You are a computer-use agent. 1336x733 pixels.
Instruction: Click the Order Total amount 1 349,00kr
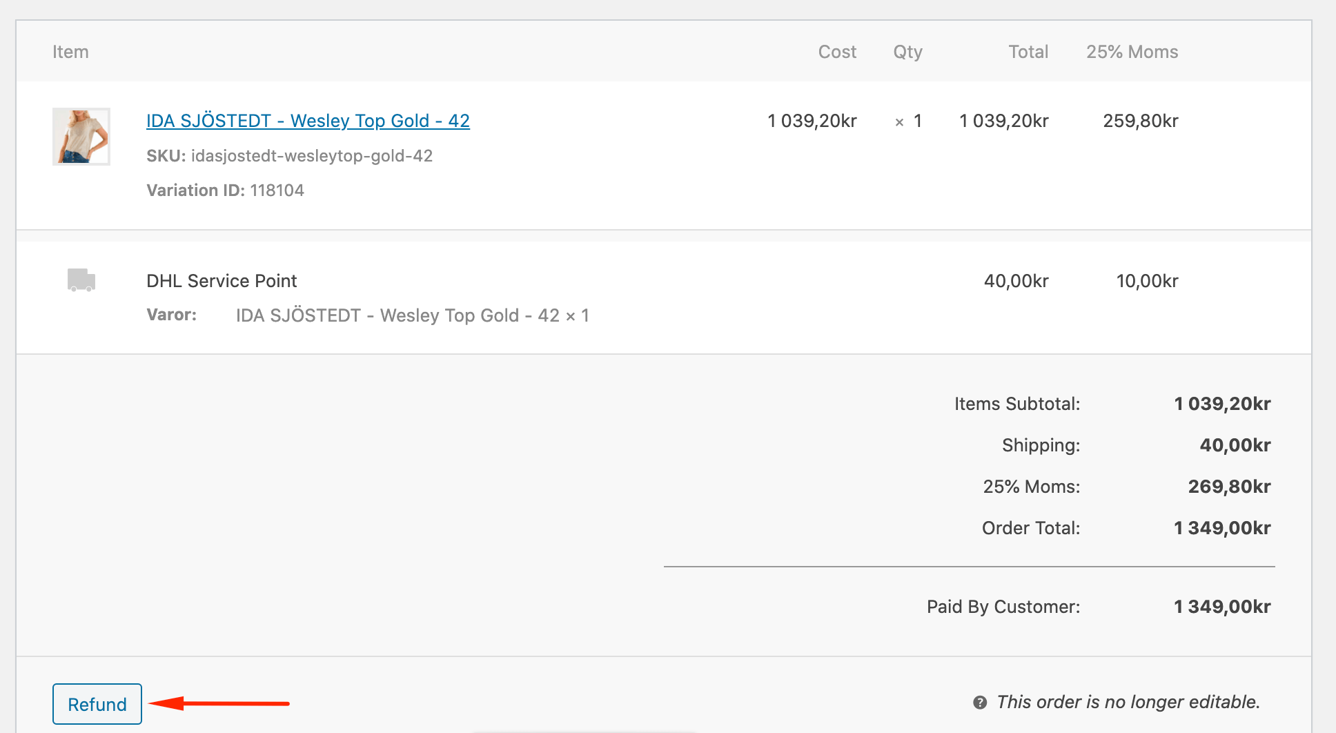tap(1221, 528)
